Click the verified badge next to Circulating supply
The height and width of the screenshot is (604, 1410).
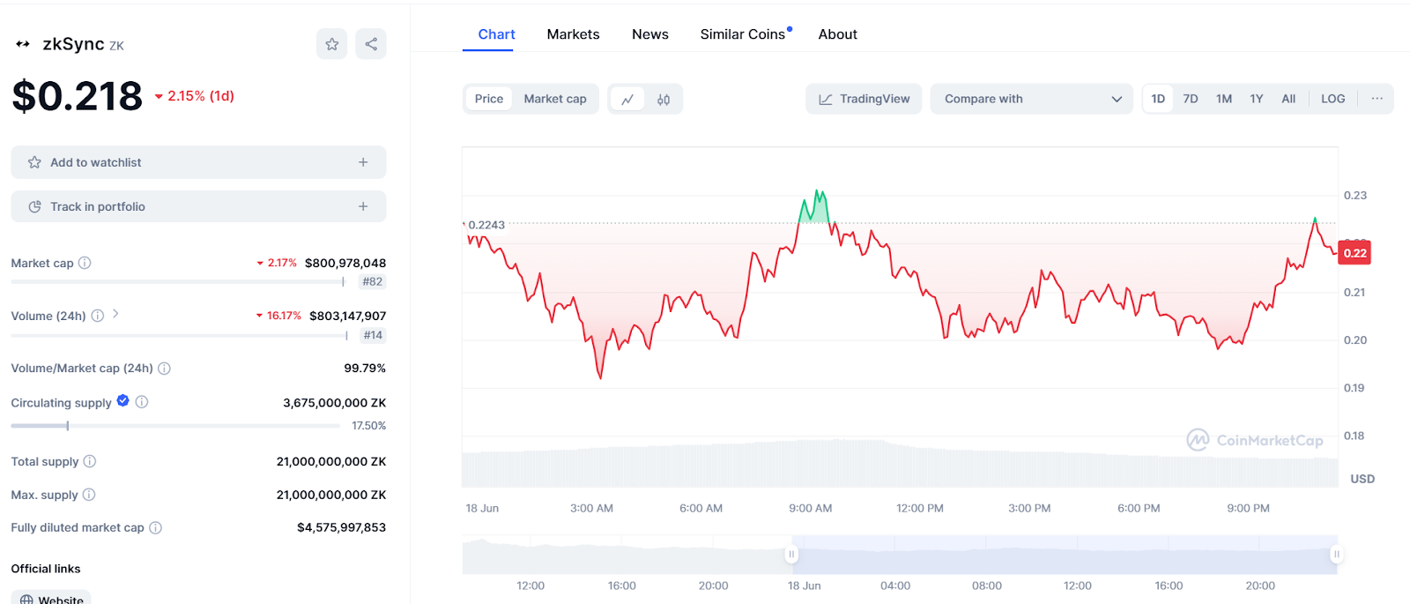pyautogui.click(x=123, y=401)
